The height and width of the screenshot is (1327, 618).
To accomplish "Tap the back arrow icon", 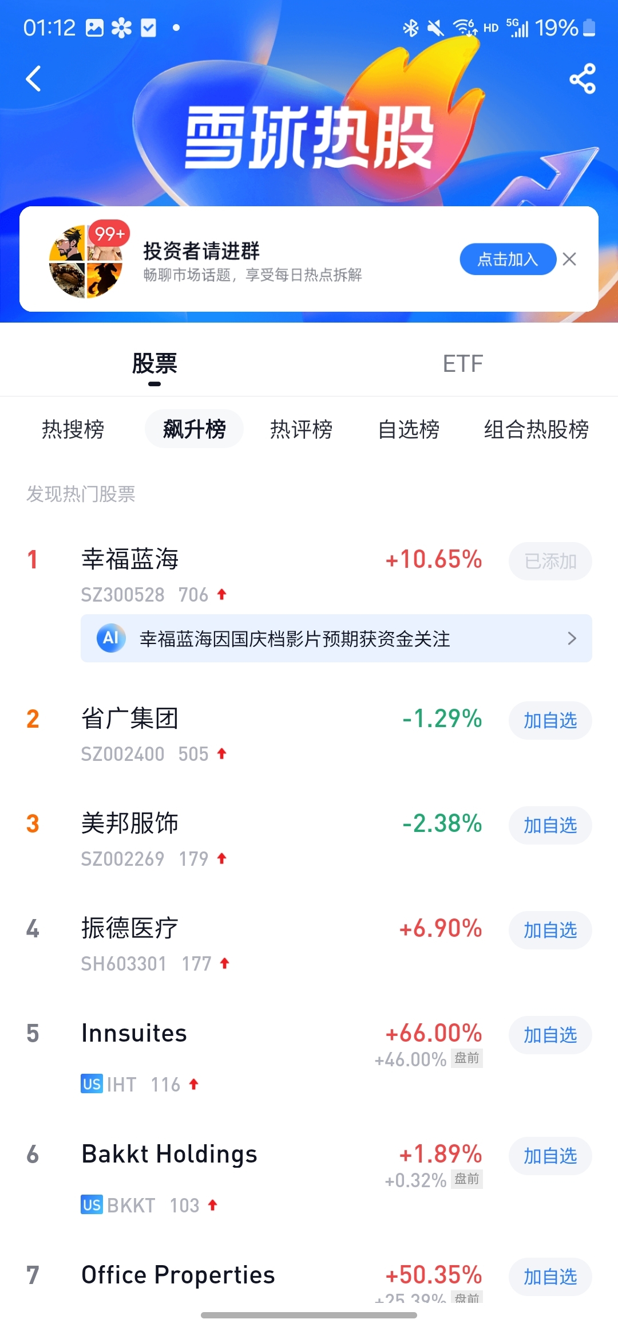I will click(34, 78).
